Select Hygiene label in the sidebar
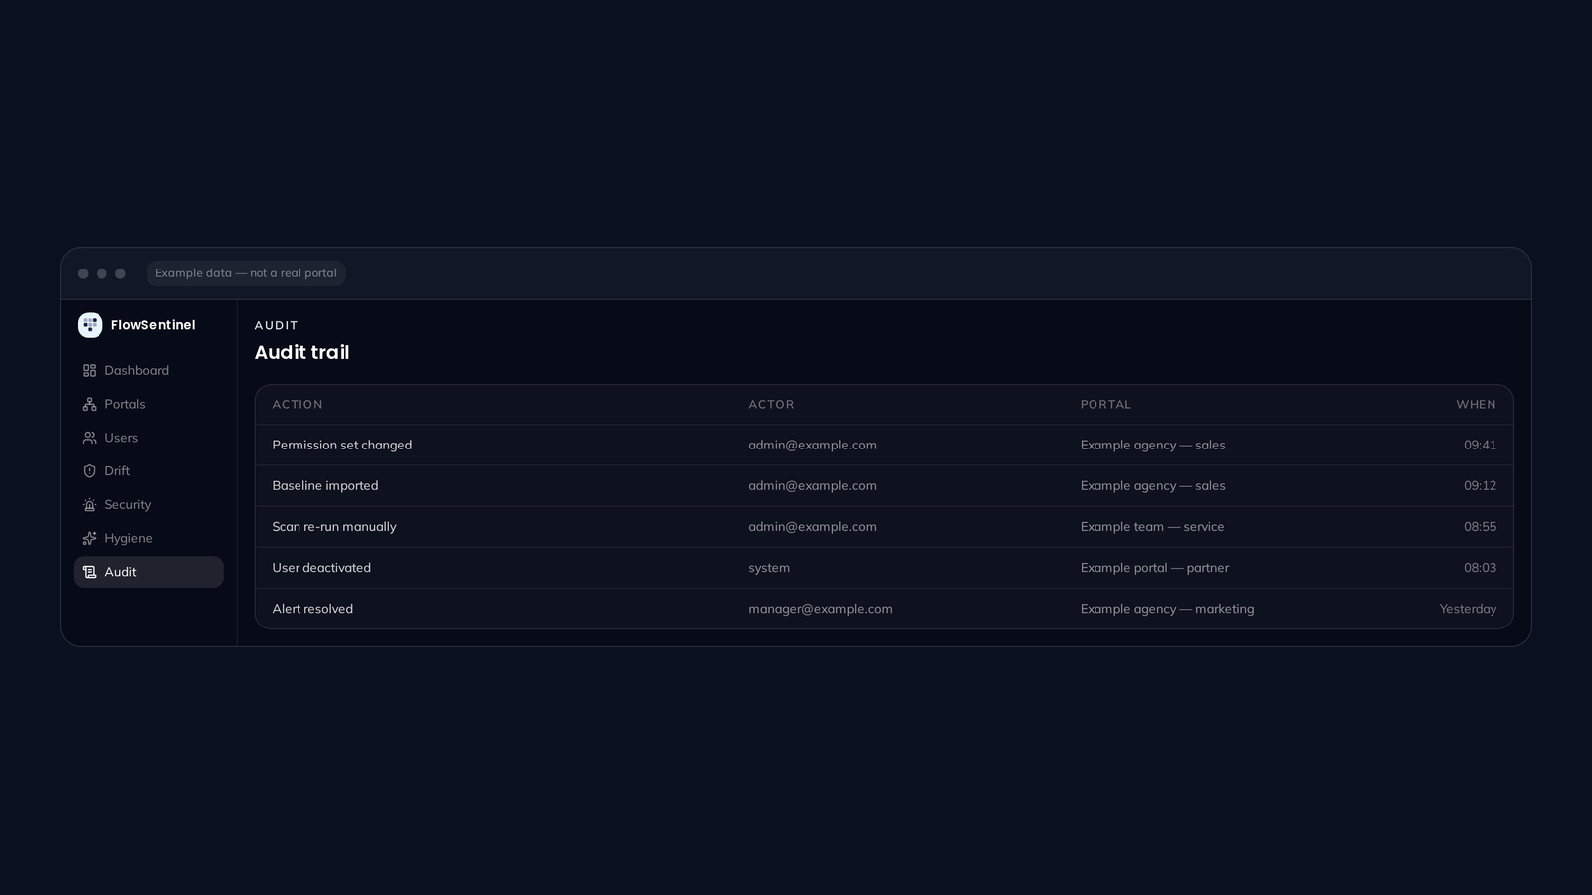Image resolution: width=1592 pixels, height=895 pixels. pyautogui.click(x=128, y=538)
